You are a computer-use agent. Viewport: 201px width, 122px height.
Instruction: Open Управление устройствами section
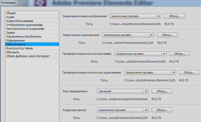pyautogui.click(x=32, y=36)
